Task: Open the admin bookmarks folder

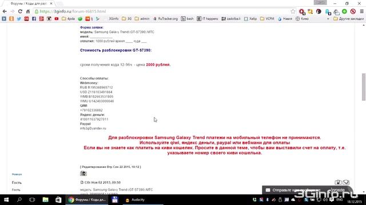Action: click(x=142, y=19)
